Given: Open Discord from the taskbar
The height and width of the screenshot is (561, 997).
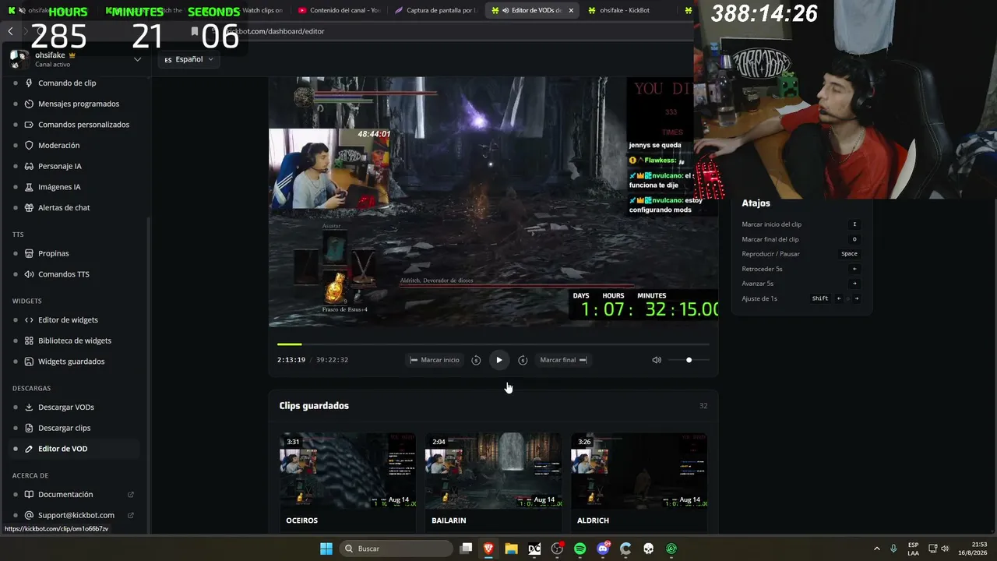Looking at the screenshot, I should pos(603,549).
